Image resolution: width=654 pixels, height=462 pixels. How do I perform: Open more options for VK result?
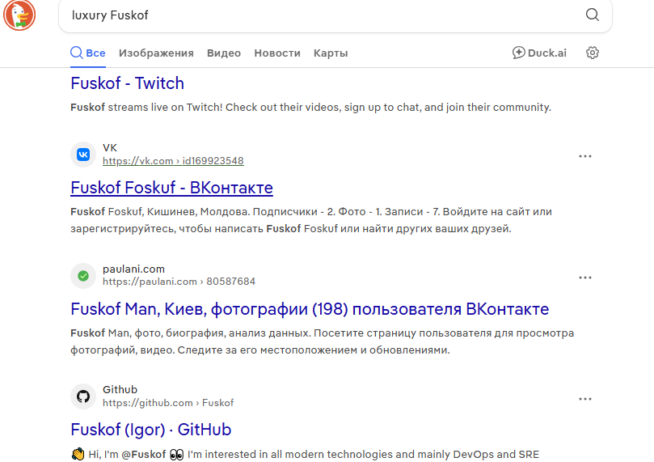pyautogui.click(x=585, y=156)
